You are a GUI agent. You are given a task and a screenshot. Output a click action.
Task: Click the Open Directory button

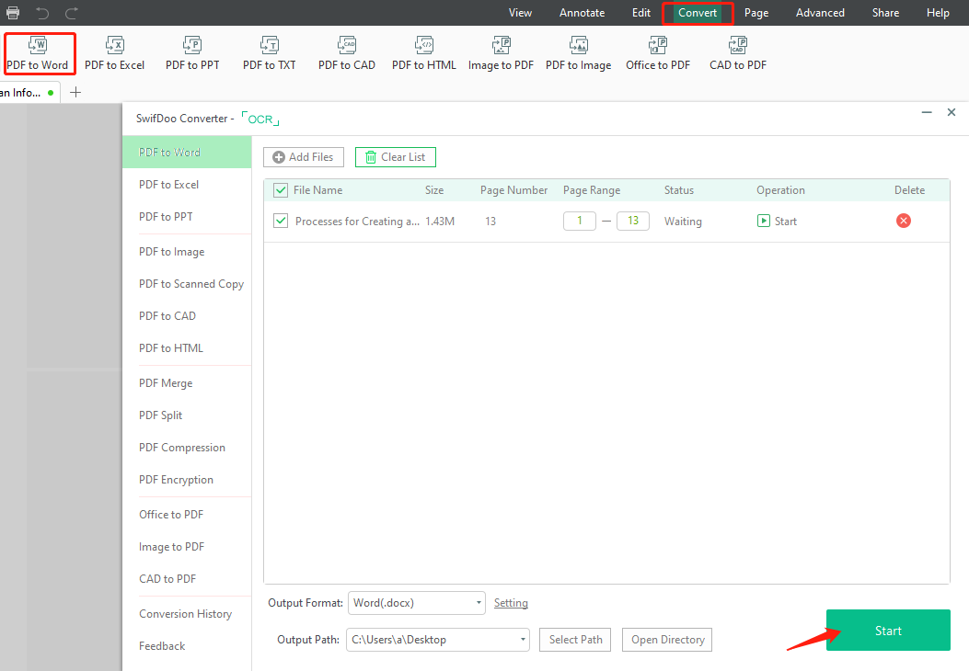tap(667, 640)
